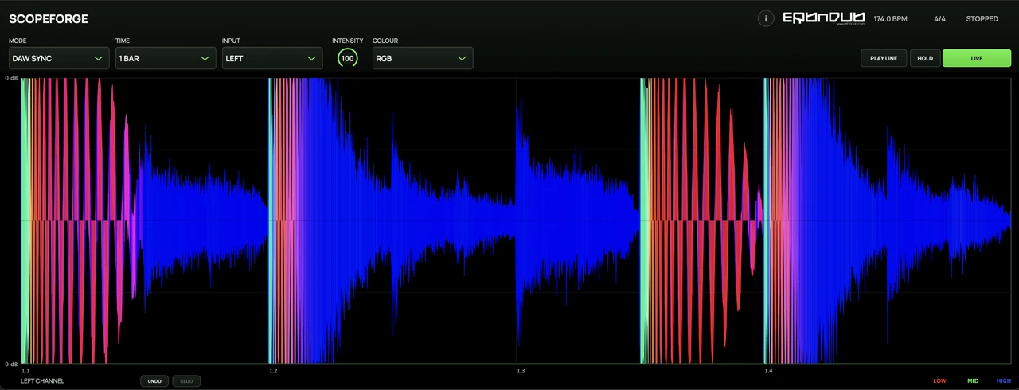Viewport: 1019px width, 390px height.
Task: Click the 174.0 BPM readout
Action: pos(890,19)
